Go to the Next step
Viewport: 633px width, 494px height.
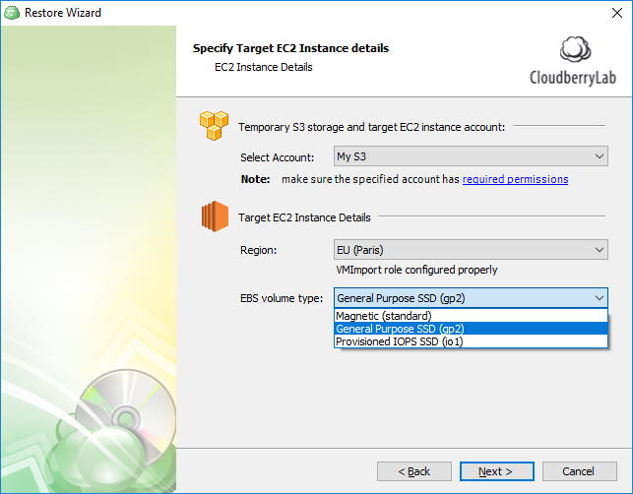[x=496, y=471]
